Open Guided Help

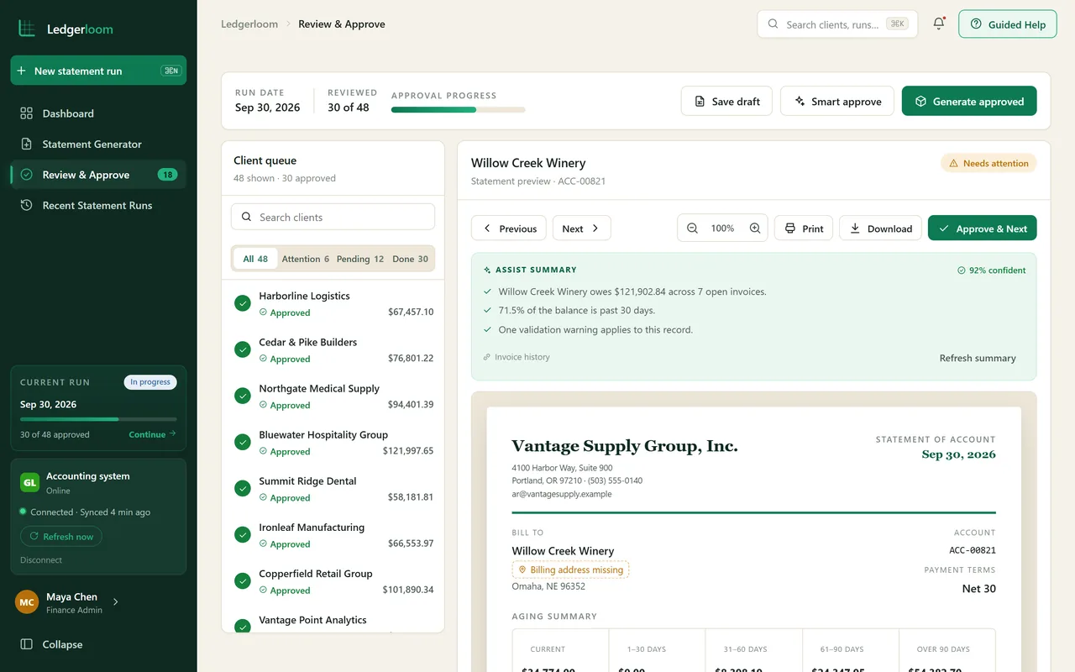tap(1008, 24)
